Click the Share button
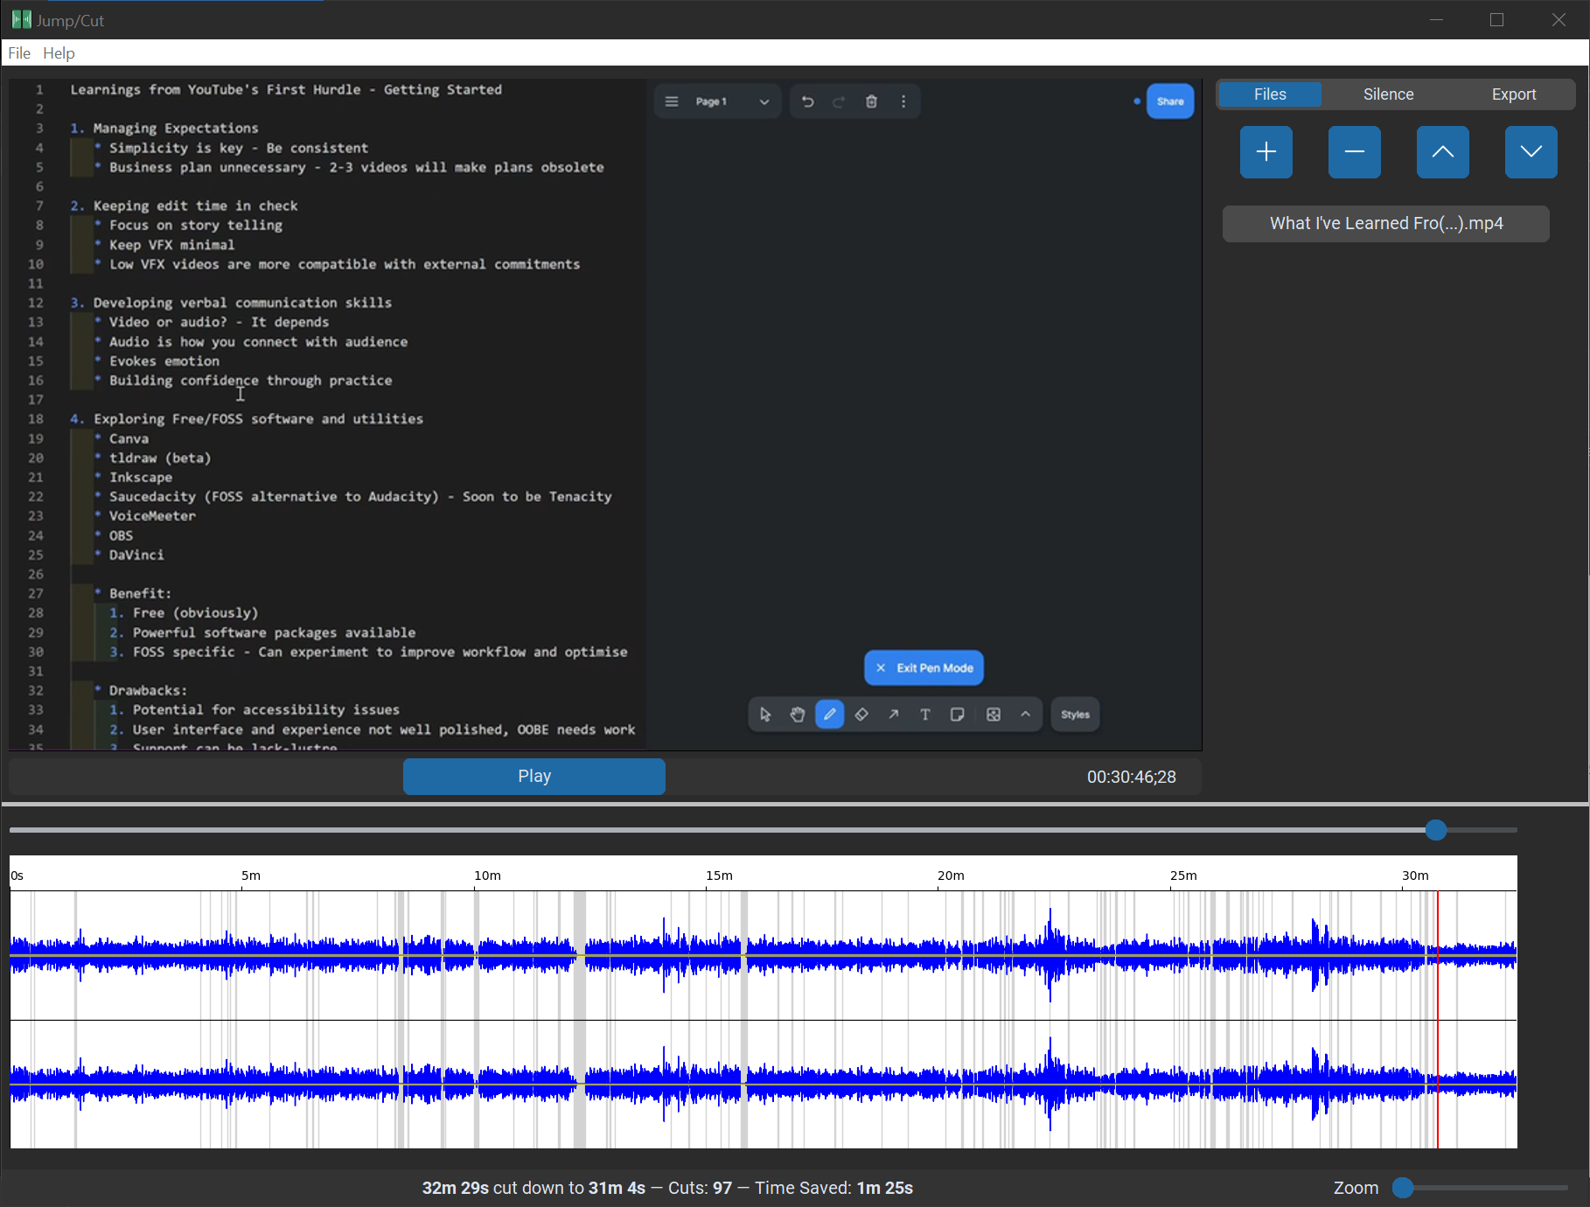Viewport: 1590px width, 1207px height. point(1169,101)
